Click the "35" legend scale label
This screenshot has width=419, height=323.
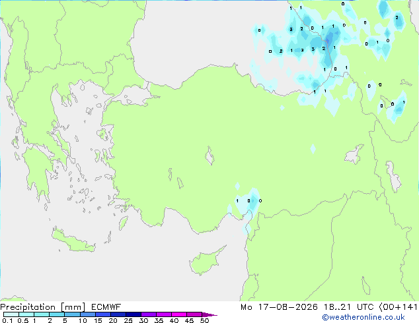(x=159, y=320)
